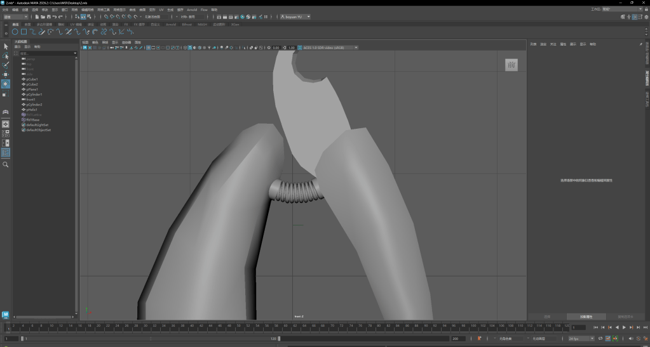Click the Scale tool icon

click(x=6, y=94)
